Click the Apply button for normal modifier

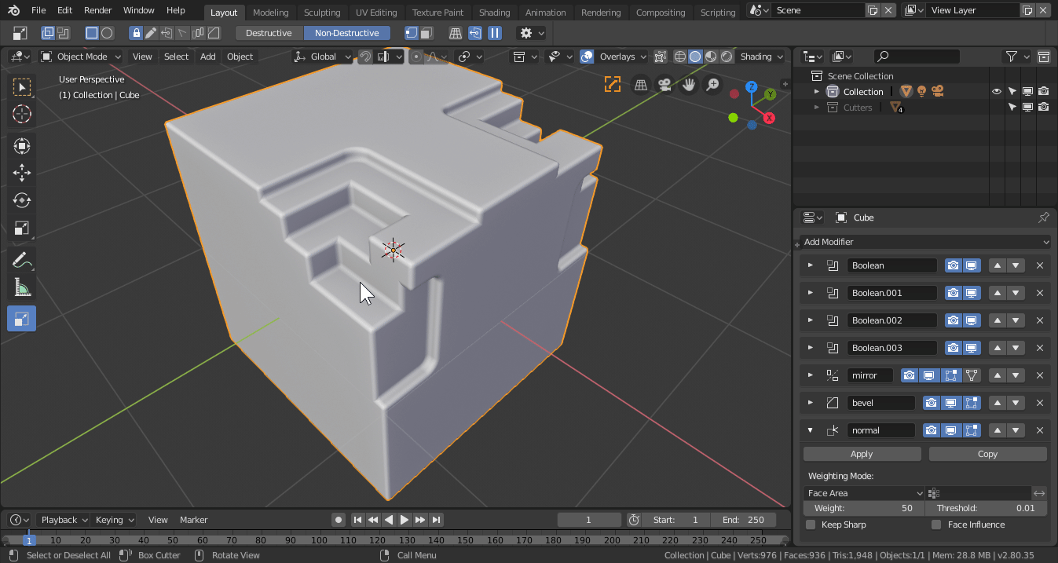[x=862, y=454]
